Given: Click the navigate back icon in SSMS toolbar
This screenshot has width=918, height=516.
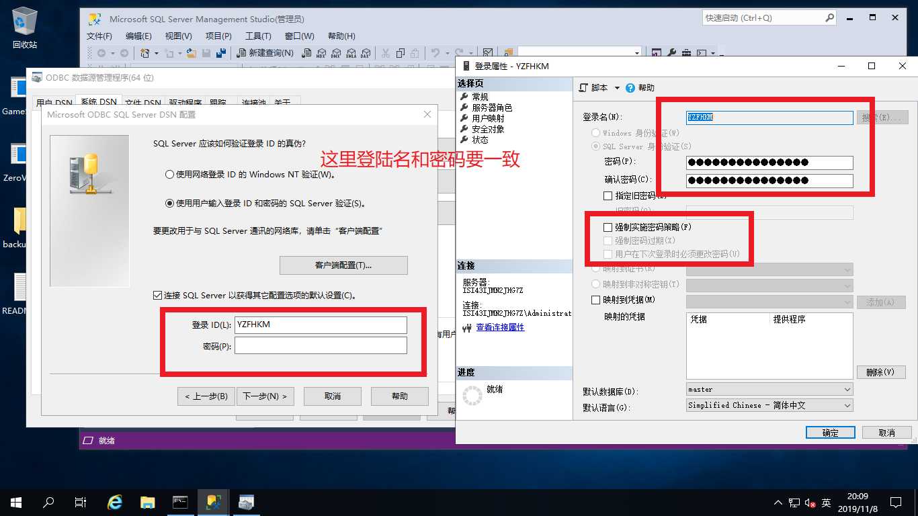Looking at the screenshot, I should click(101, 53).
